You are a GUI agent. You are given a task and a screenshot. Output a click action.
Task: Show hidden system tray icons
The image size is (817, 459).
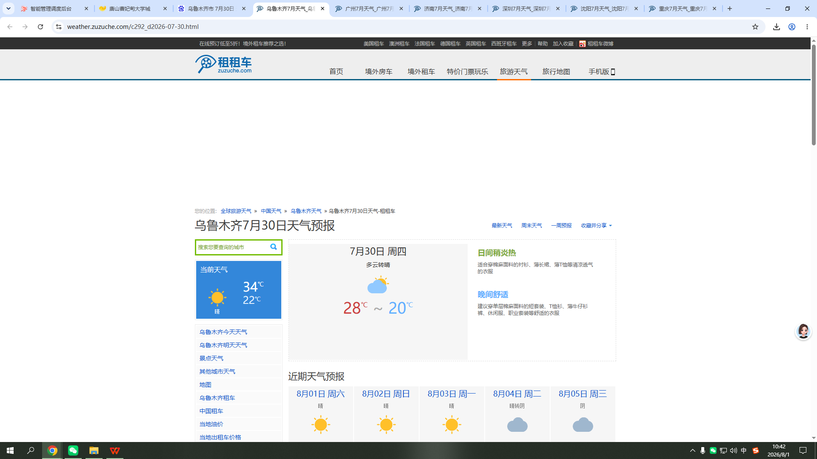pyautogui.click(x=692, y=450)
